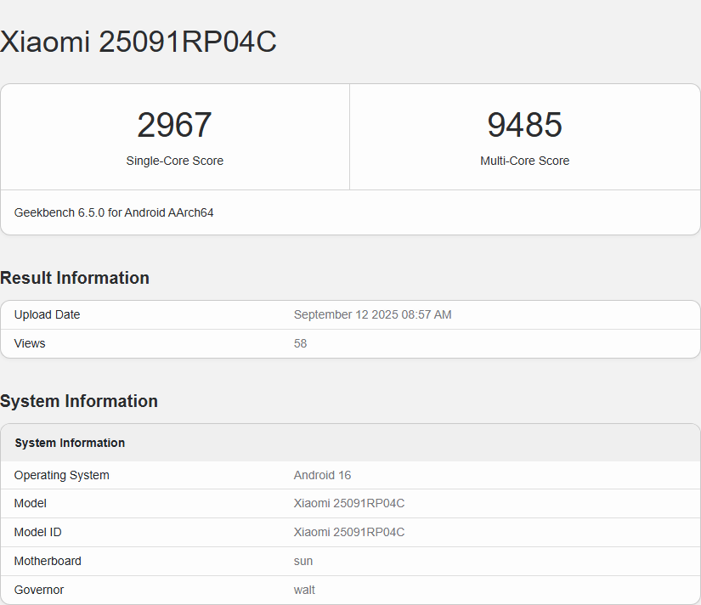Click the large System Information section heading
Screen dimensions: 701x605
[79, 401]
